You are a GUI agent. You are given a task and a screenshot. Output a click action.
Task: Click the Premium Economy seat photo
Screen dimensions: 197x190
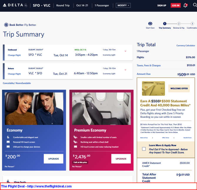(x=101, y=108)
